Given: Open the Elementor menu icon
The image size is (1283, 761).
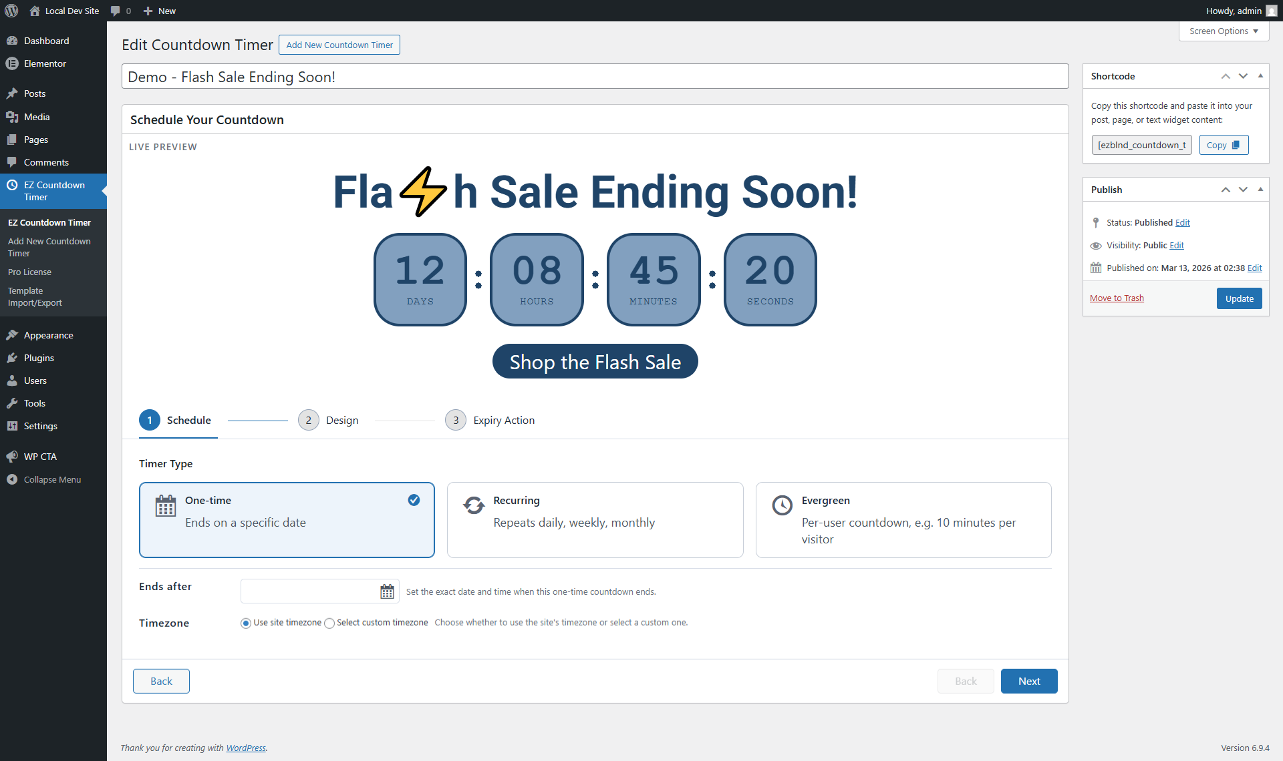Looking at the screenshot, I should point(11,63).
